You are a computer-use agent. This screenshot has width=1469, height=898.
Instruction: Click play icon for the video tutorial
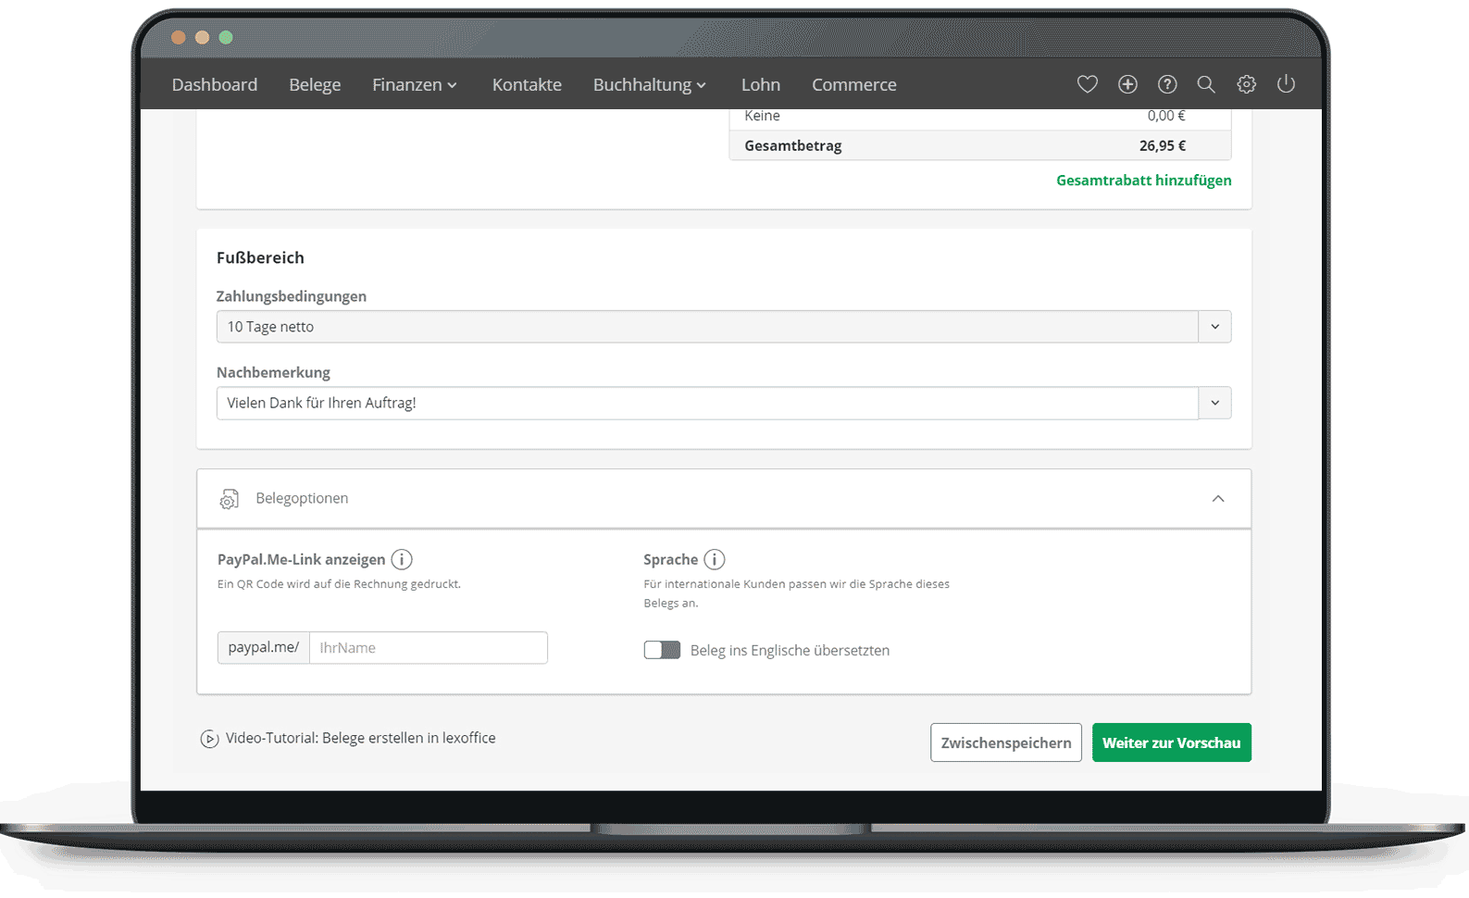coord(209,739)
